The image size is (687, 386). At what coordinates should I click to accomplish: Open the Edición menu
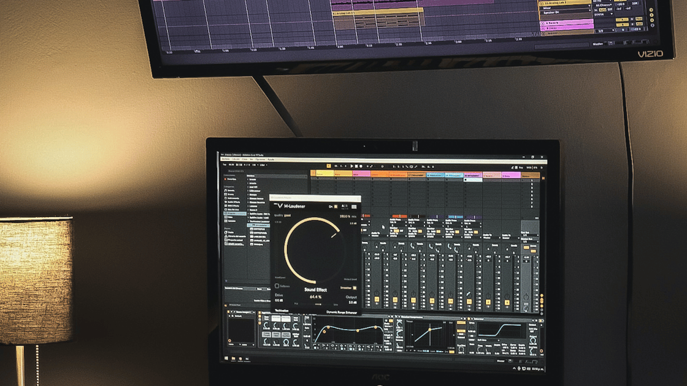[x=236, y=159]
